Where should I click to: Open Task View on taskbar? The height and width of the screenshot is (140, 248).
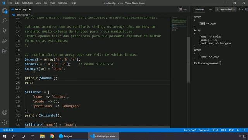33,136
